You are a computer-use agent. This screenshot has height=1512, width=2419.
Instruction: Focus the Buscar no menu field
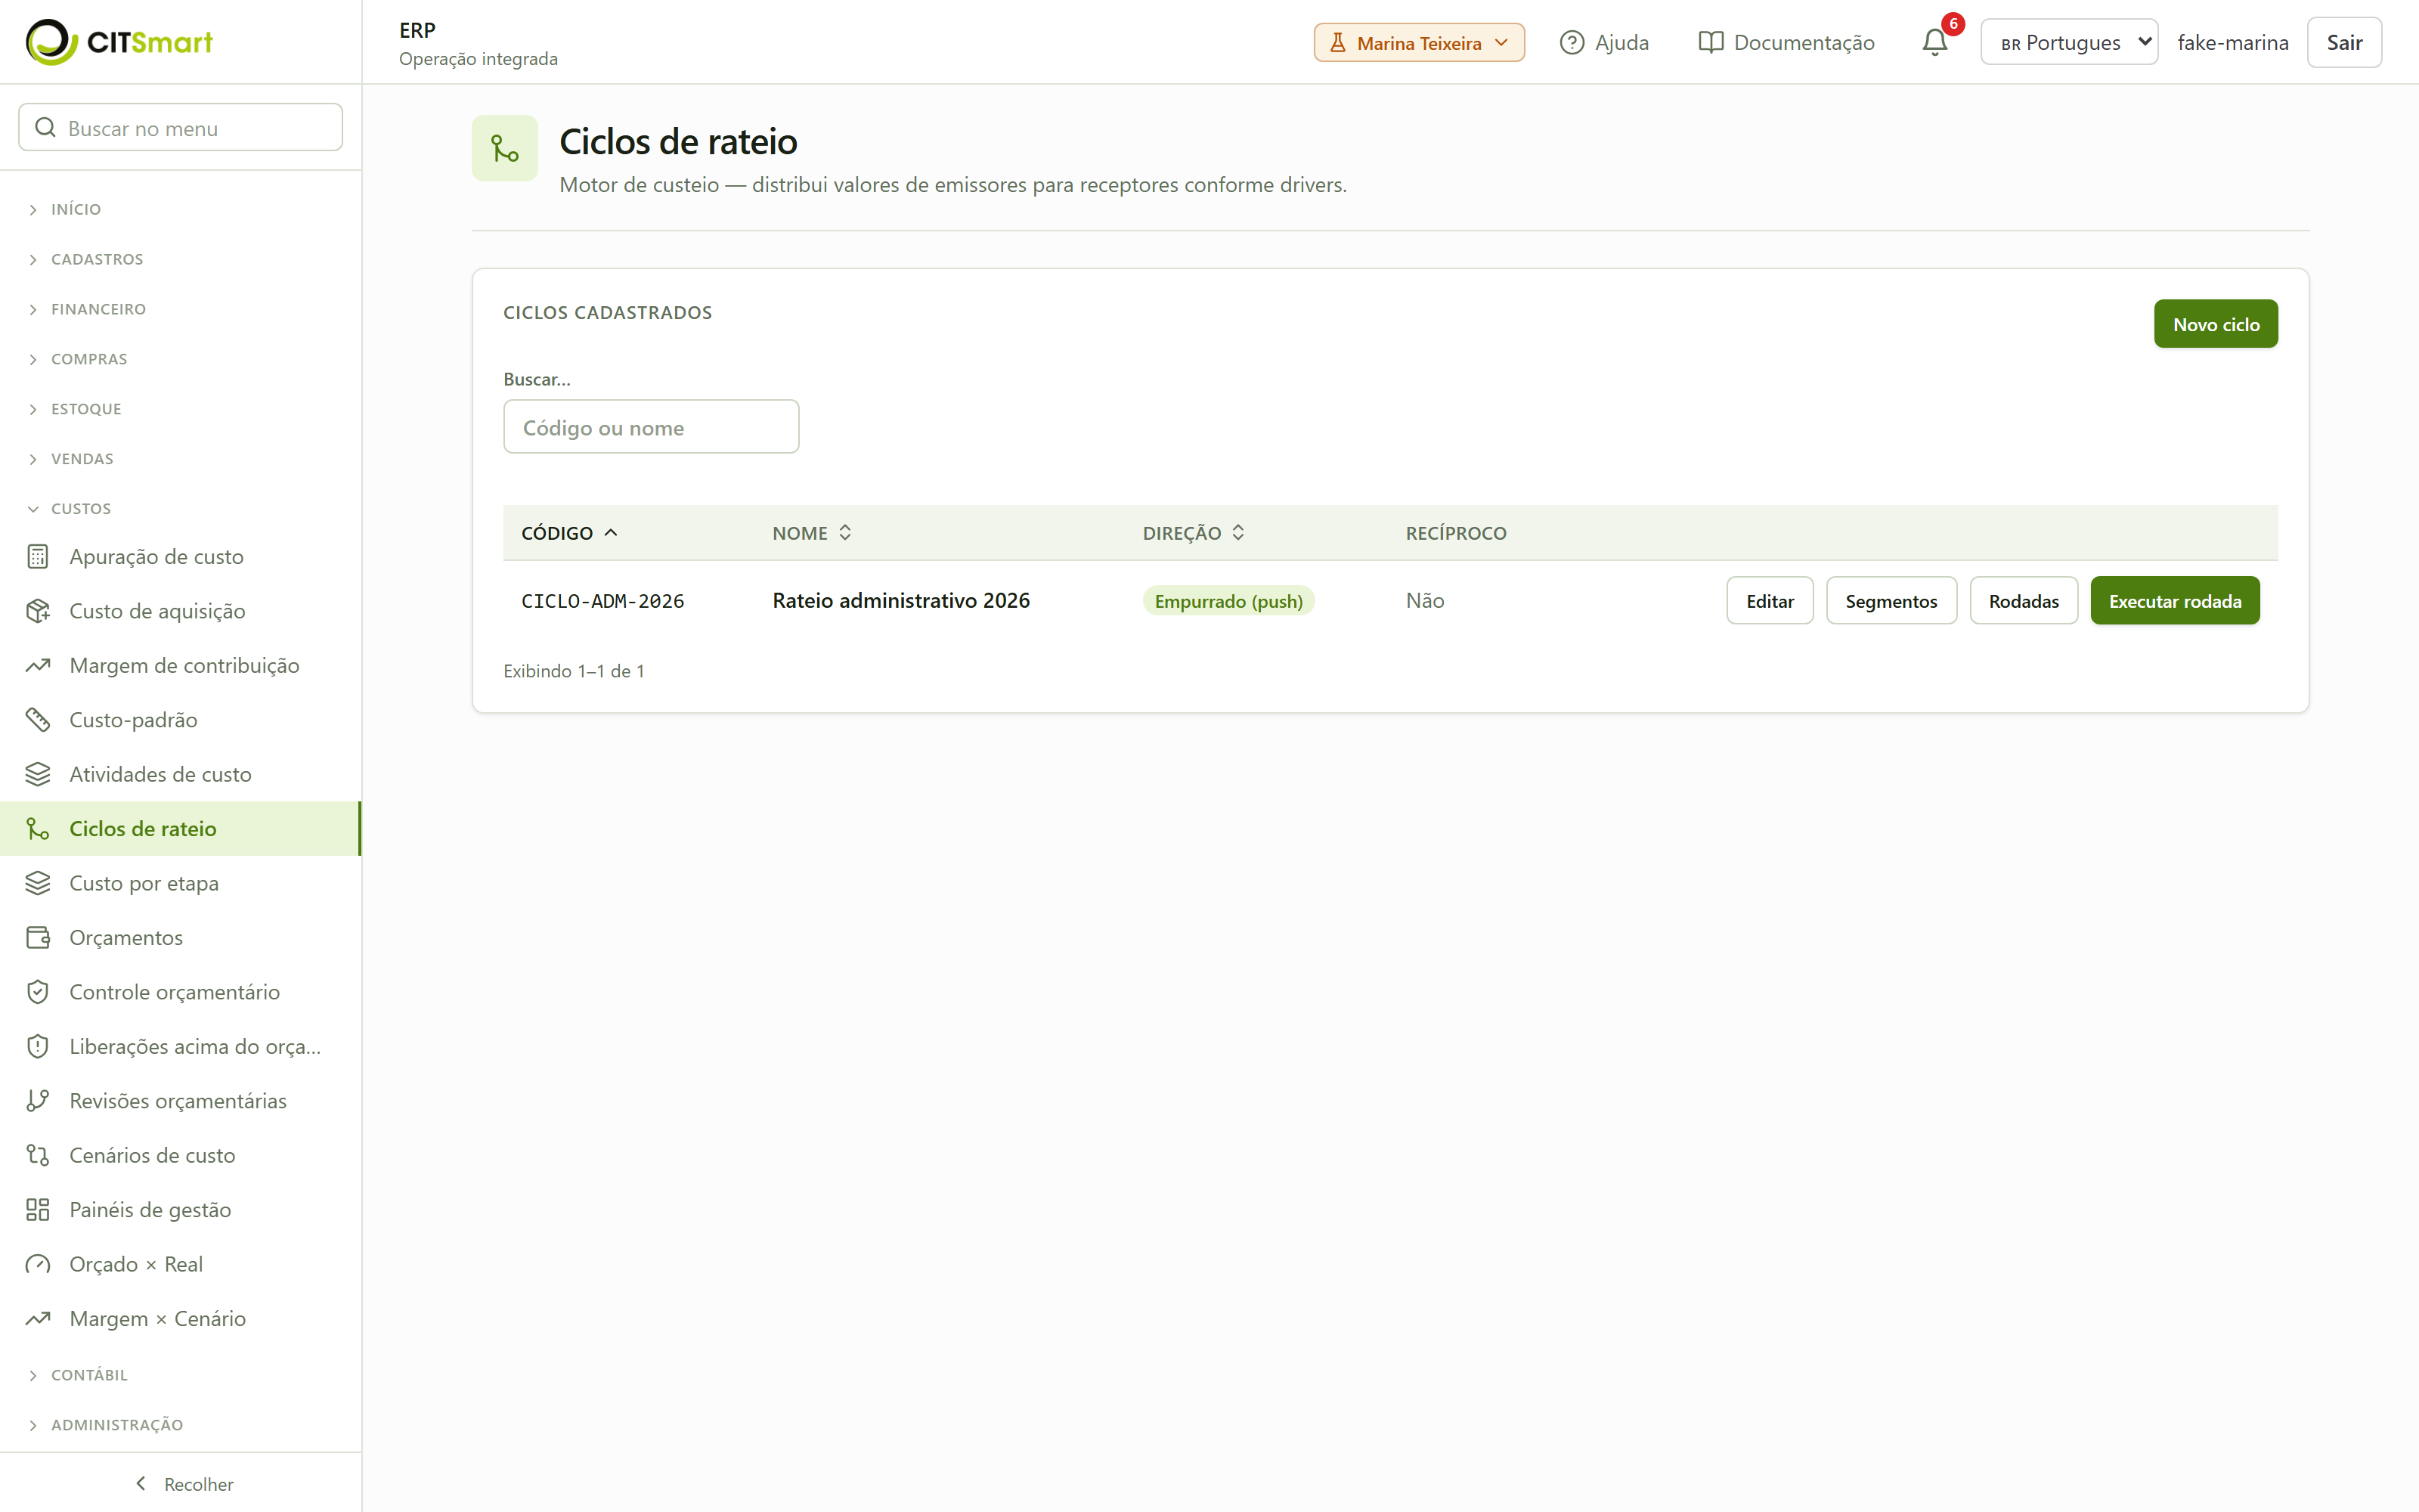[x=181, y=128]
